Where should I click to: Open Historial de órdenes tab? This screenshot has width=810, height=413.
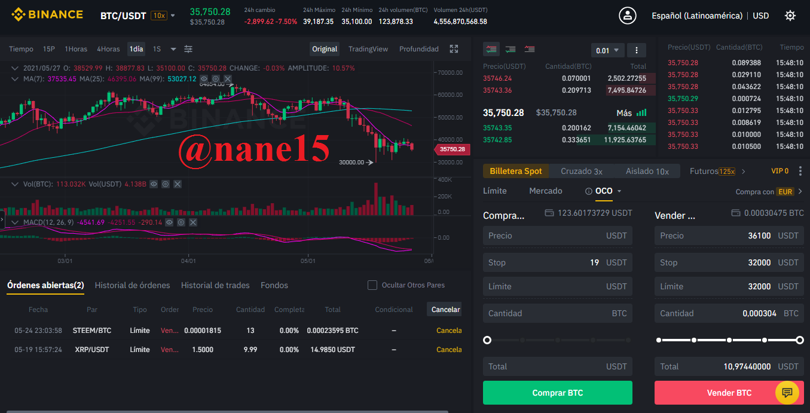[x=133, y=286]
